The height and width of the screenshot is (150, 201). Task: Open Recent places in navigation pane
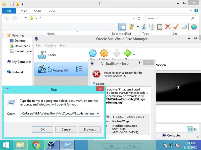[23, 51]
